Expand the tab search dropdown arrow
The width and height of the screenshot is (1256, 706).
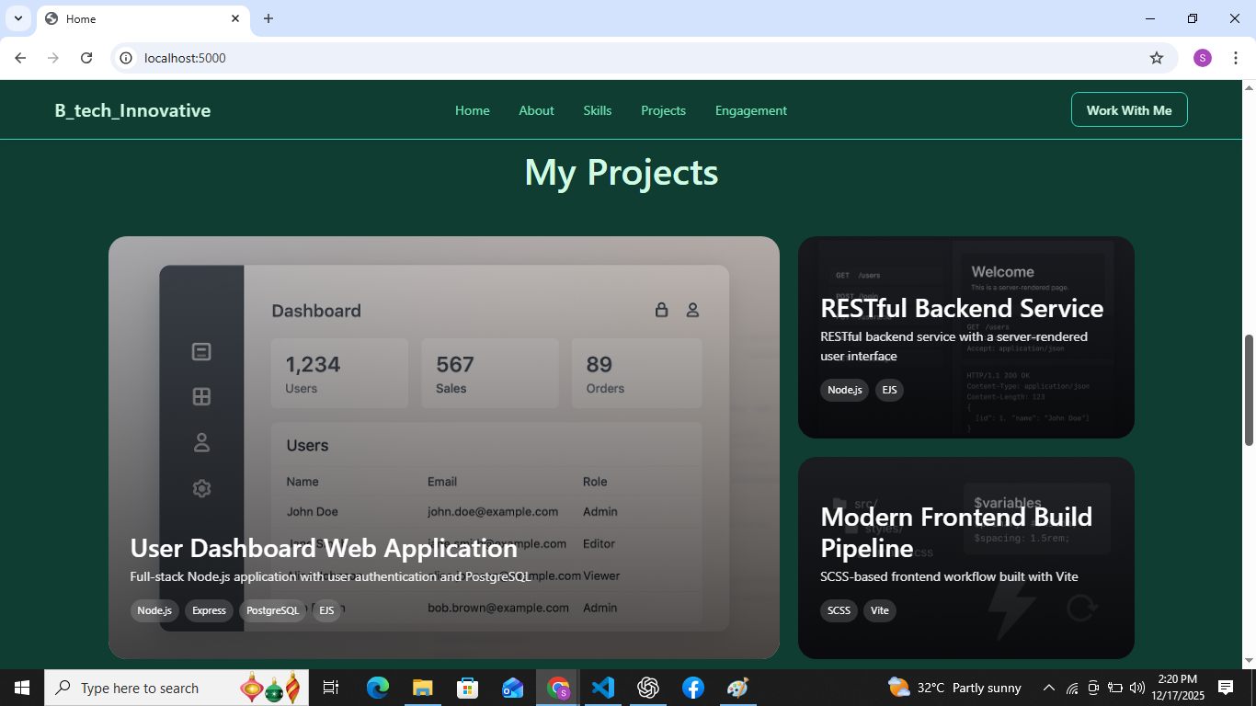point(17,18)
